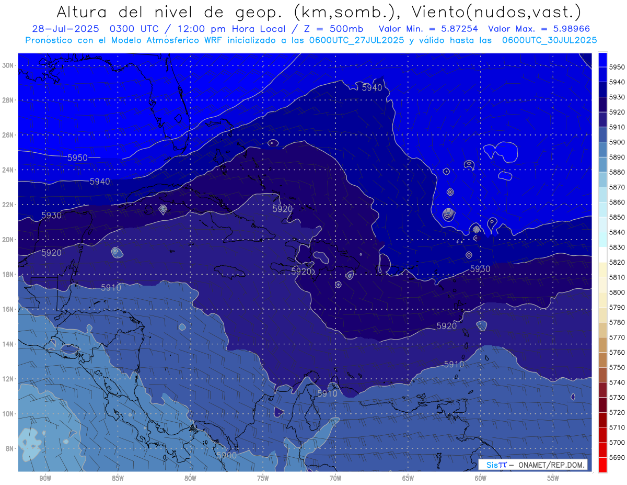This screenshot has height=485, width=627.
Task: Click the '55W' longitude axis label
Action: [x=553, y=478]
